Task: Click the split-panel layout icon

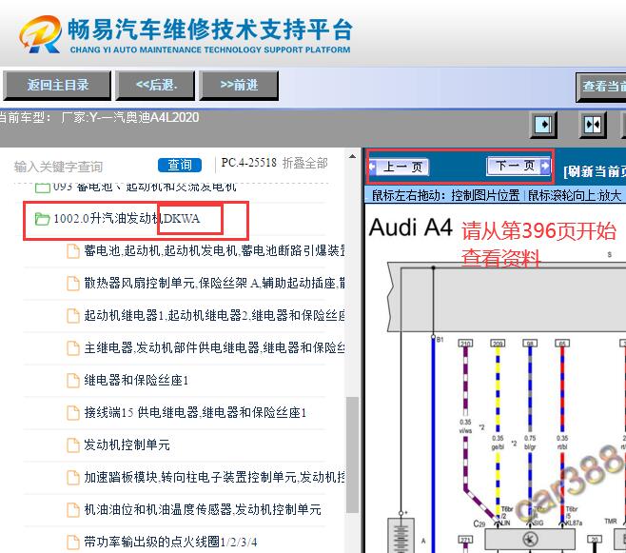Action: tap(593, 125)
